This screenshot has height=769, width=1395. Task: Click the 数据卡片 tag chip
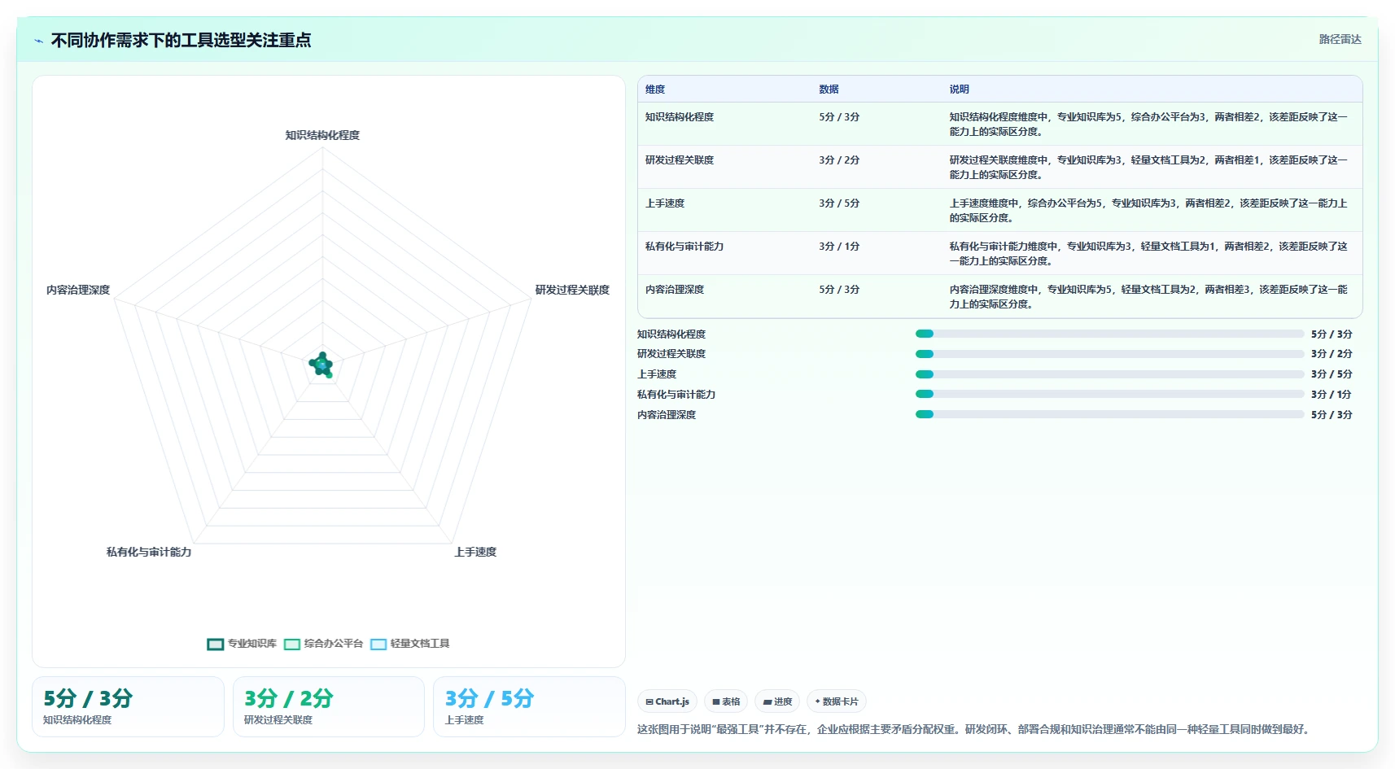click(837, 701)
